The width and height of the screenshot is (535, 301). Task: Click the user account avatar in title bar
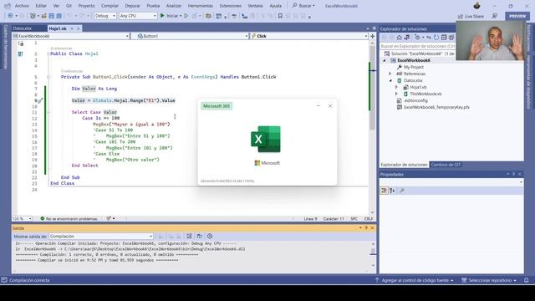click(477, 6)
